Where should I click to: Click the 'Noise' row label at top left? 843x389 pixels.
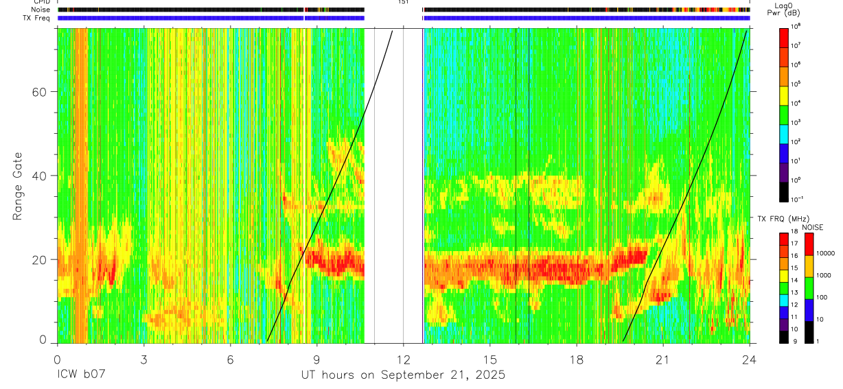[x=41, y=10]
